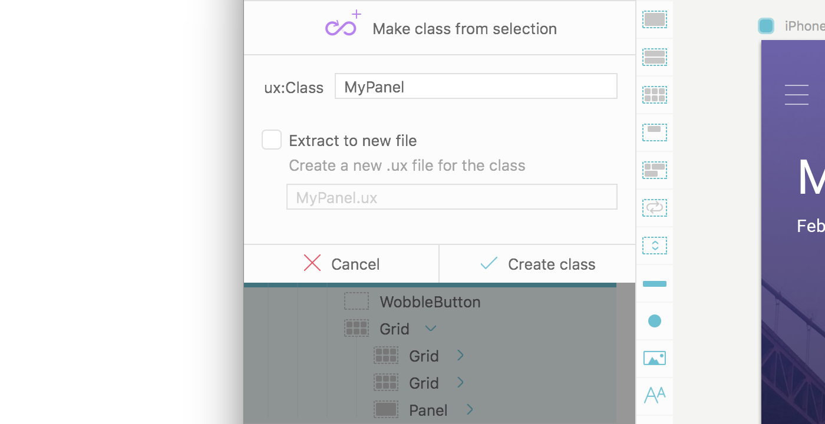825x424 pixels.
Task: Click the Cancel button
Action: (x=341, y=264)
